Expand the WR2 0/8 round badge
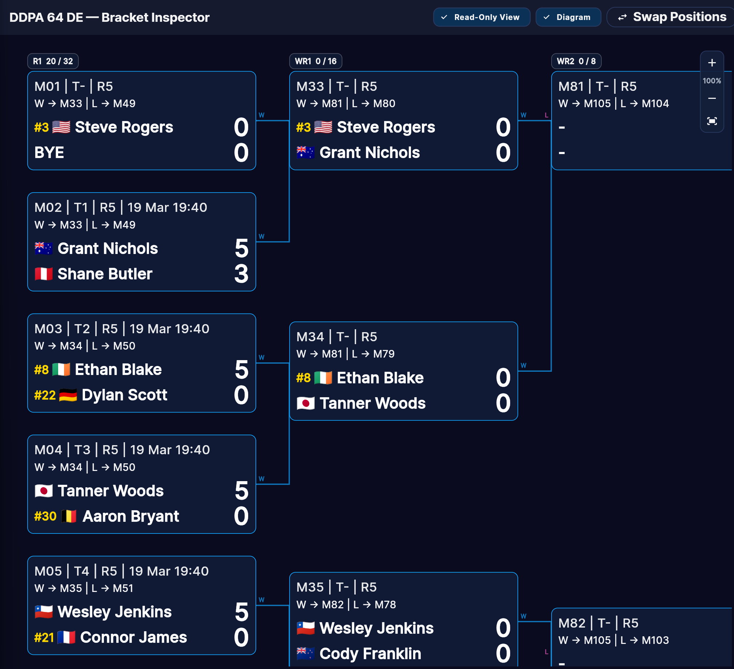734x669 pixels. 577,61
